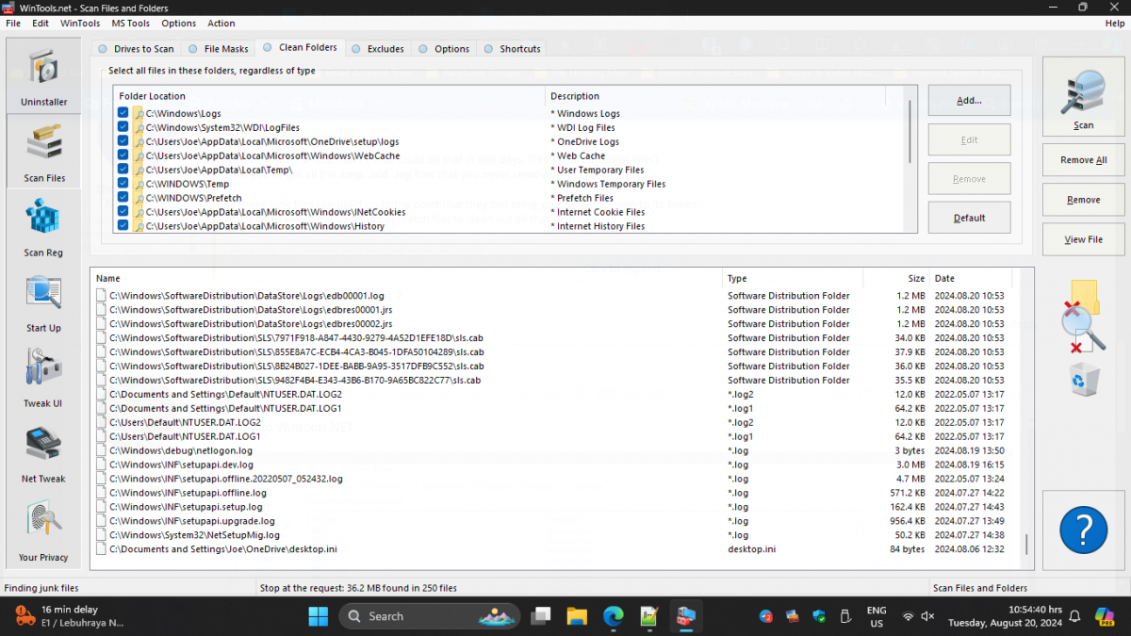Open the WinTools menu
The height and width of the screenshot is (636, 1131).
coord(80,24)
